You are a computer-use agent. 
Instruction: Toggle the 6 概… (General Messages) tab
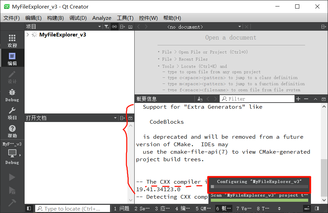coord(223,209)
